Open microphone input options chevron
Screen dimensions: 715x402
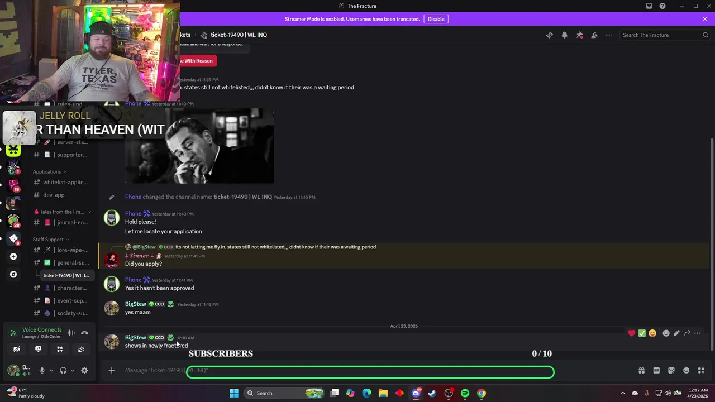51,371
